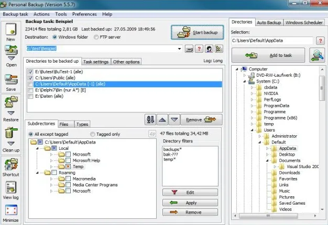328x225 pixels.
Task: Collapse the Users folder in directory tree
Action: pos(252,130)
